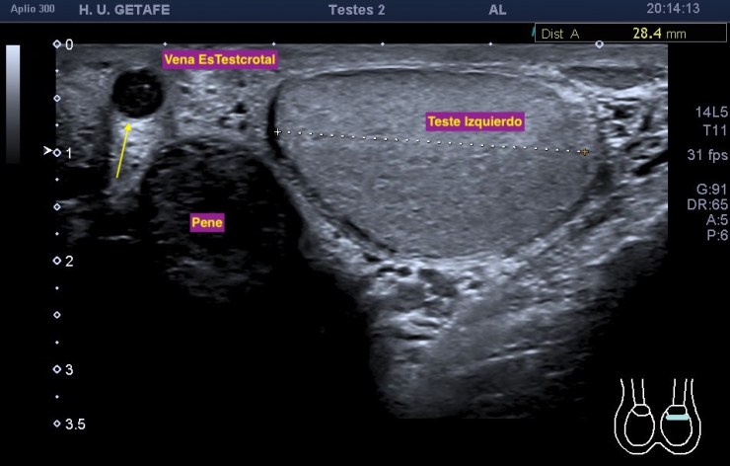Select the cyan probe position marker
The image size is (730, 466).
pos(677,417)
